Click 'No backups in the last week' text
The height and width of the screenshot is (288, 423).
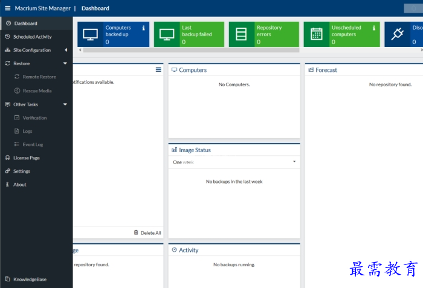(234, 182)
